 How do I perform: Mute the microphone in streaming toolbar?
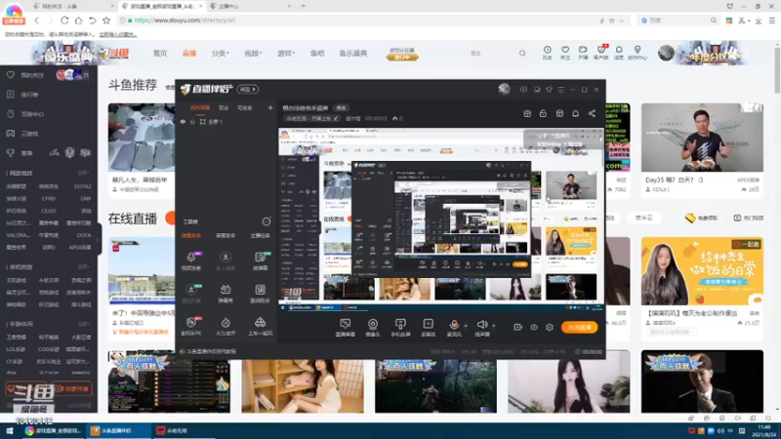(454, 325)
